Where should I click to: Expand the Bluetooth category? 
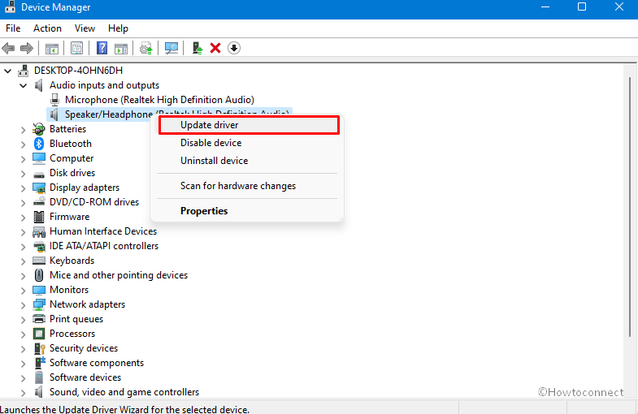pyautogui.click(x=24, y=144)
